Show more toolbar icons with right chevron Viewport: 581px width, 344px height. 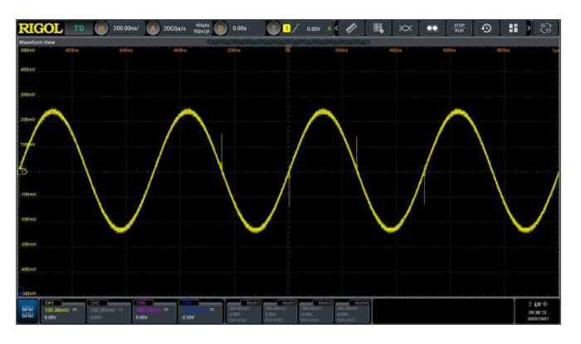[x=529, y=28]
